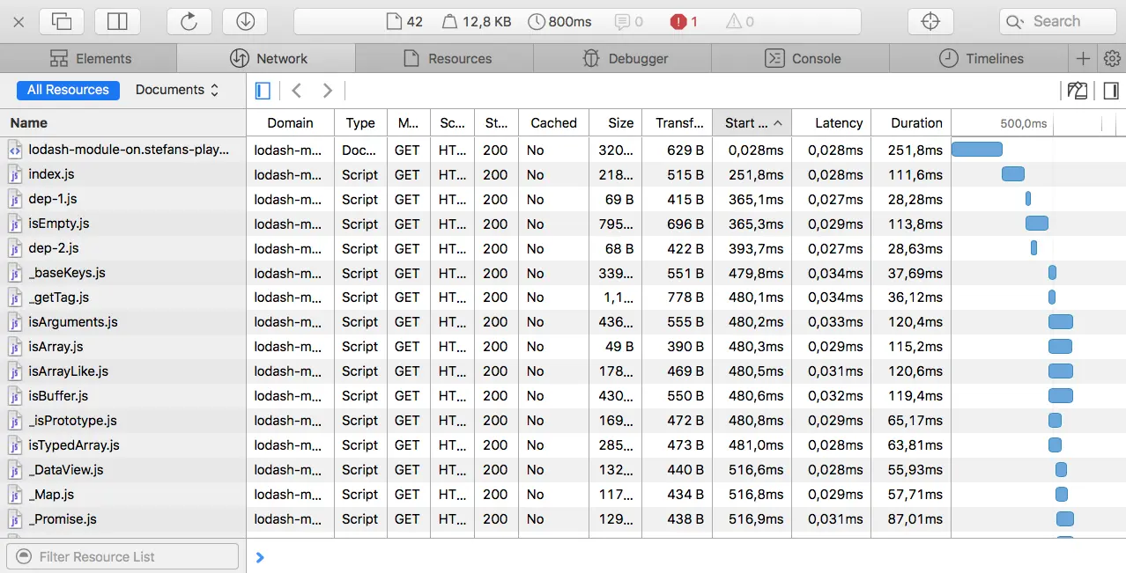Screen dimensions: 1126x573
Task: Select isBuffer.js in the resource list
Action: (123, 396)
